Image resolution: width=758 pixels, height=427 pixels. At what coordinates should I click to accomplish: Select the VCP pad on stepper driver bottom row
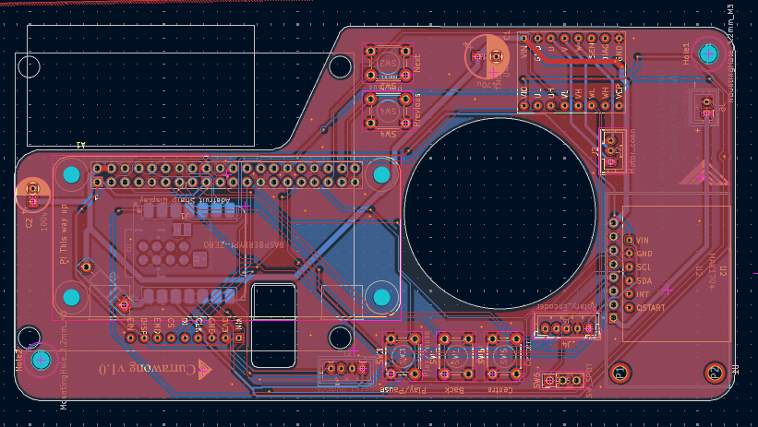[619, 105]
